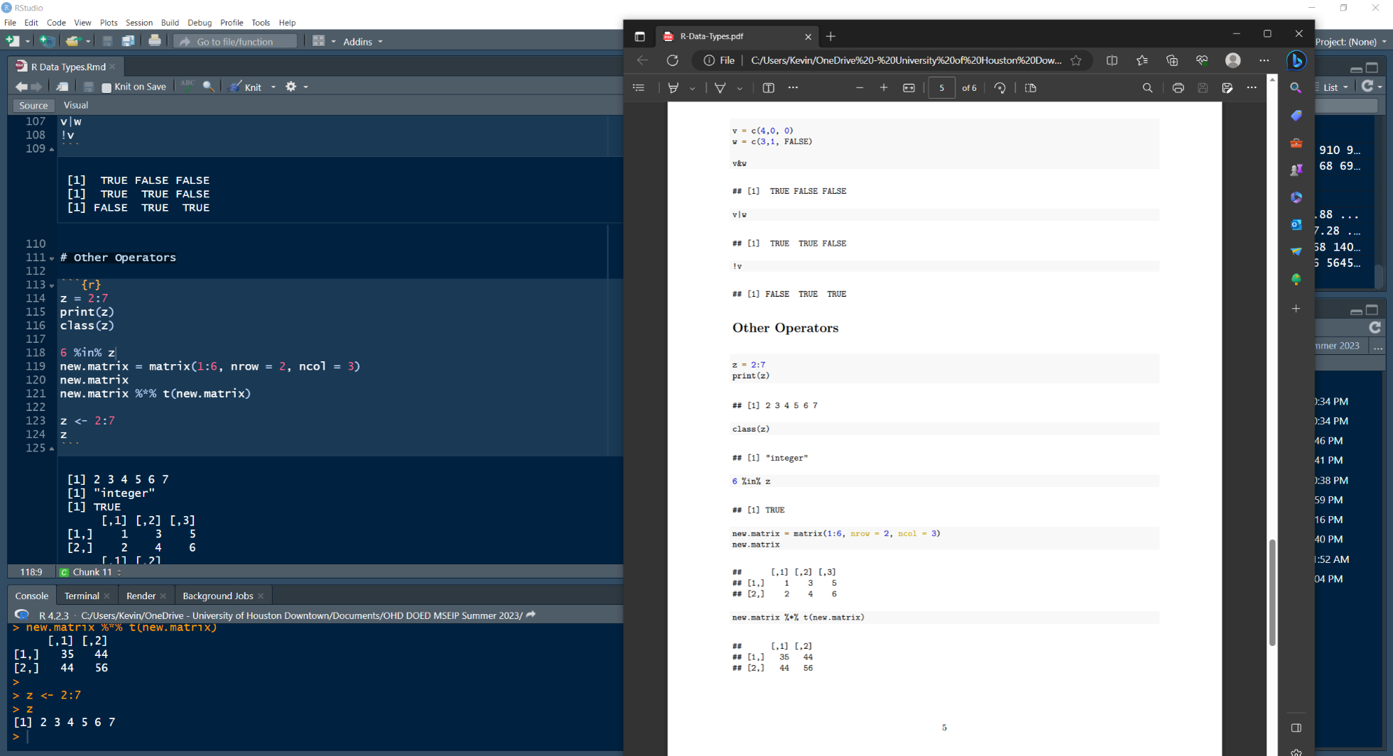Viewport: 1393px width, 756px height.
Task: Open the Code menu
Action: 56,23
